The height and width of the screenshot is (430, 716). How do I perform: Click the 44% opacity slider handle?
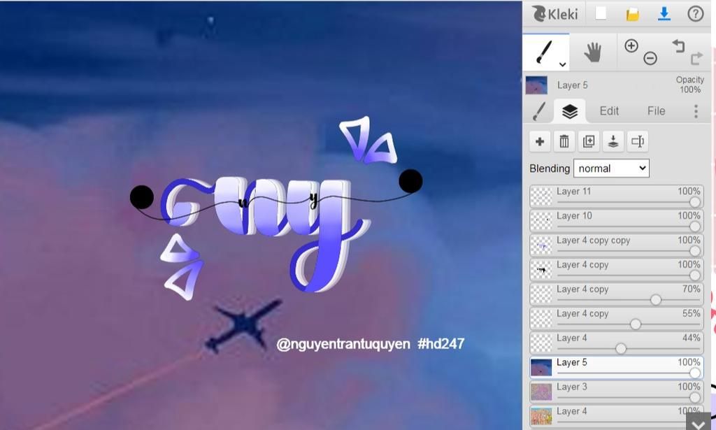point(621,348)
